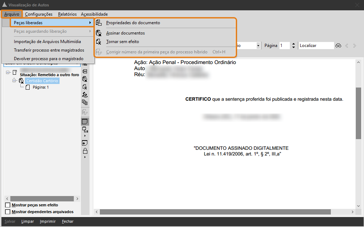
Task: Open Propriedades do documento
Action: (165, 23)
